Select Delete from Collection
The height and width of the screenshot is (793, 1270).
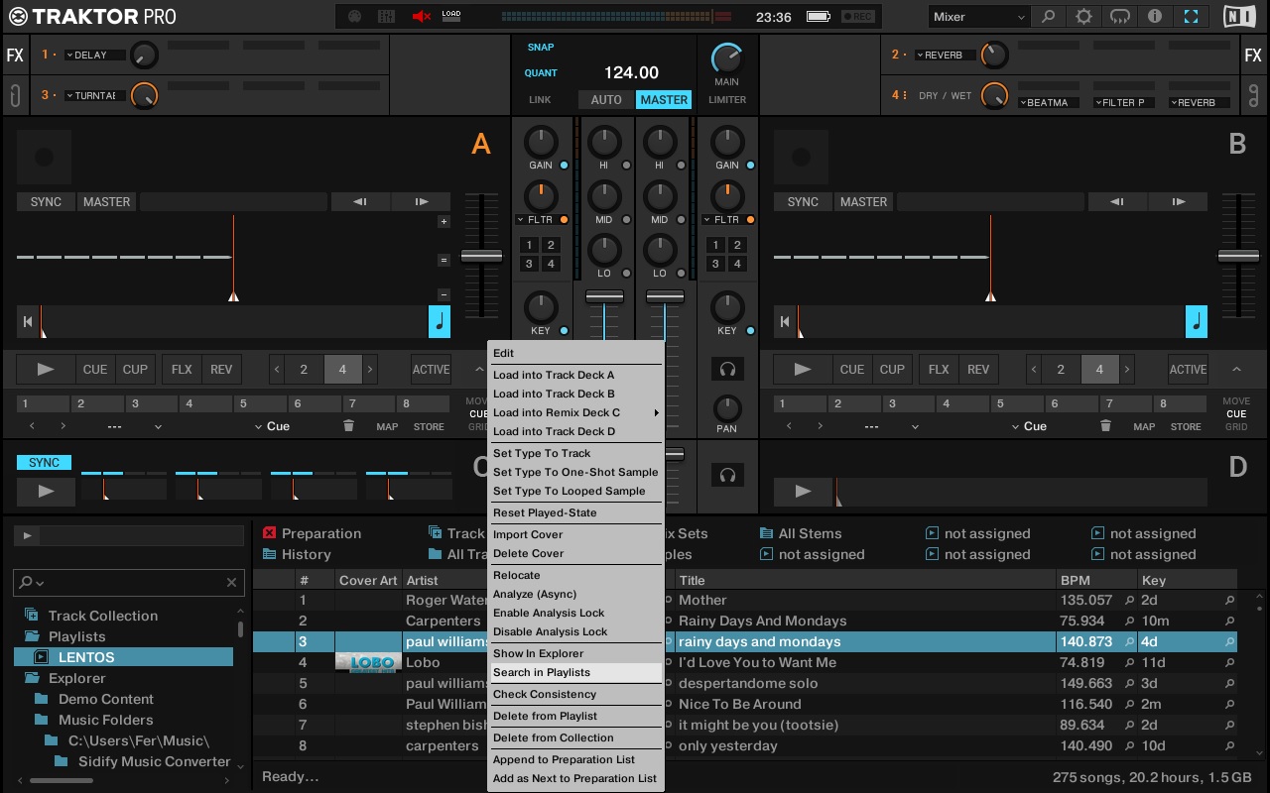pyautogui.click(x=575, y=737)
